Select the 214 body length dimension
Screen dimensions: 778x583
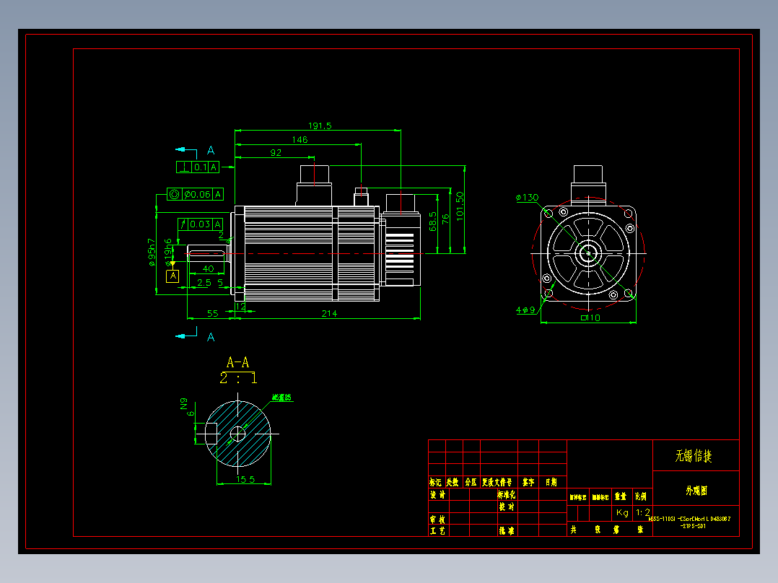pyautogui.click(x=329, y=314)
